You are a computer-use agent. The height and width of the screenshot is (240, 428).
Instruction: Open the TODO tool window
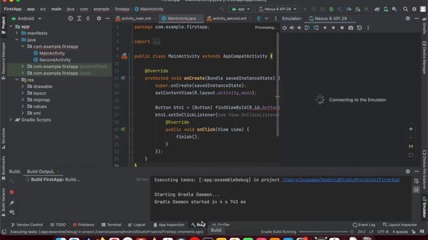pyautogui.click(x=58, y=225)
